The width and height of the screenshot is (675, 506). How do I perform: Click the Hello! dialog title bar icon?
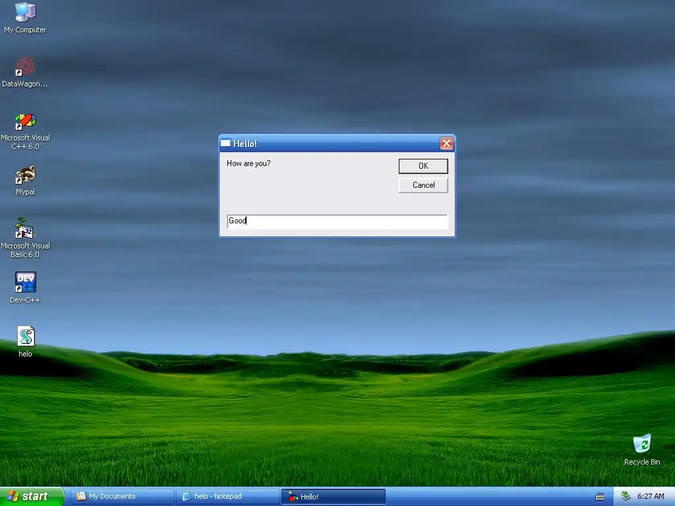pyautogui.click(x=225, y=143)
